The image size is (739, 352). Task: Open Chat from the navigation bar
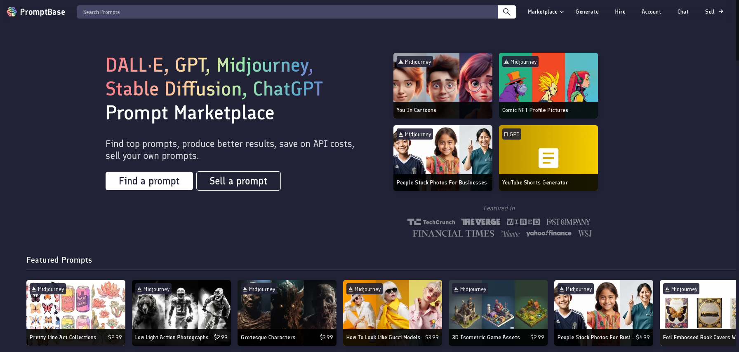point(683,12)
